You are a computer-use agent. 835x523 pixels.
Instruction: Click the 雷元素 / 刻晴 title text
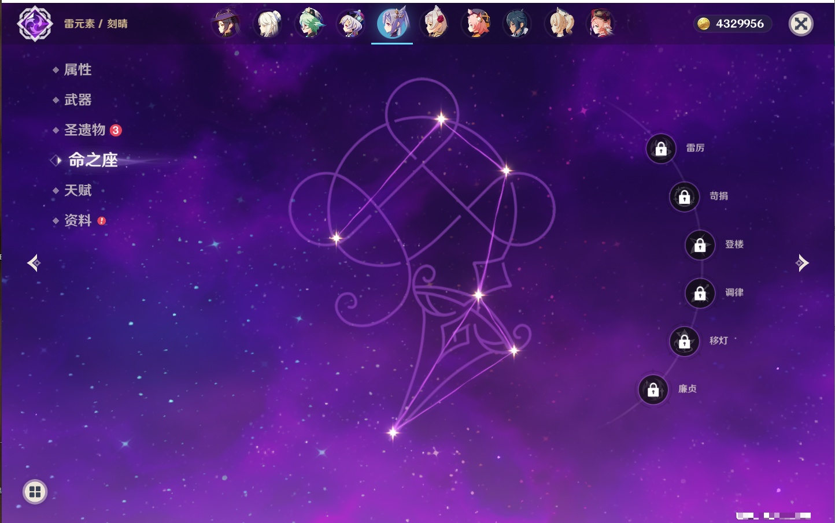[x=96, y=24]
